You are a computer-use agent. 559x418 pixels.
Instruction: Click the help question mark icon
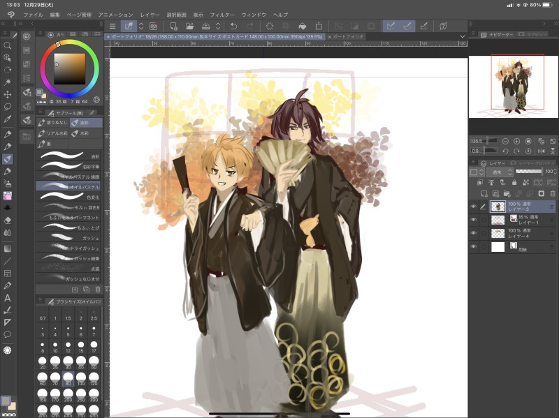tap(443, 26)
